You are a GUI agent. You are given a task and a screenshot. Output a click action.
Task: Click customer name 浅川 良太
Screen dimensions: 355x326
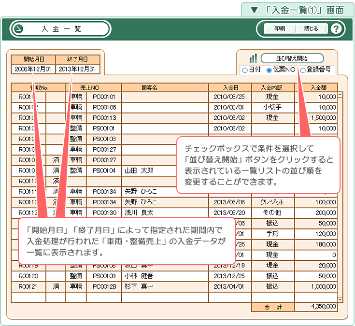(x=139, y=213)
